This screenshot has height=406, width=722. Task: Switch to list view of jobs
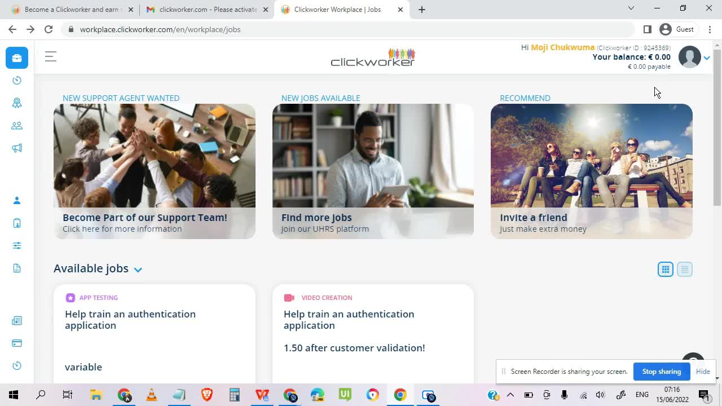685,270
